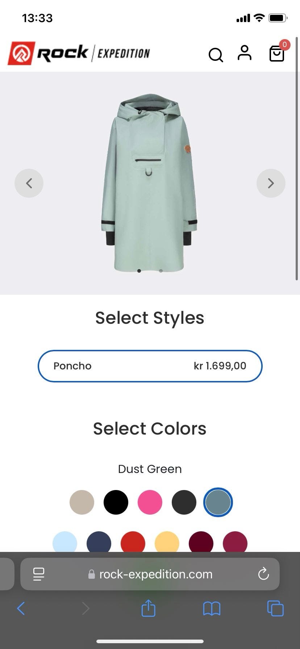The height and width of the screenshot is (649, 300).
Task: Pick the black color swatch
Action: [x=116, y=502]
